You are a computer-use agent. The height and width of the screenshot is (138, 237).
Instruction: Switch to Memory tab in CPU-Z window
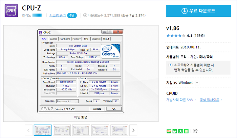coord(77,39)
